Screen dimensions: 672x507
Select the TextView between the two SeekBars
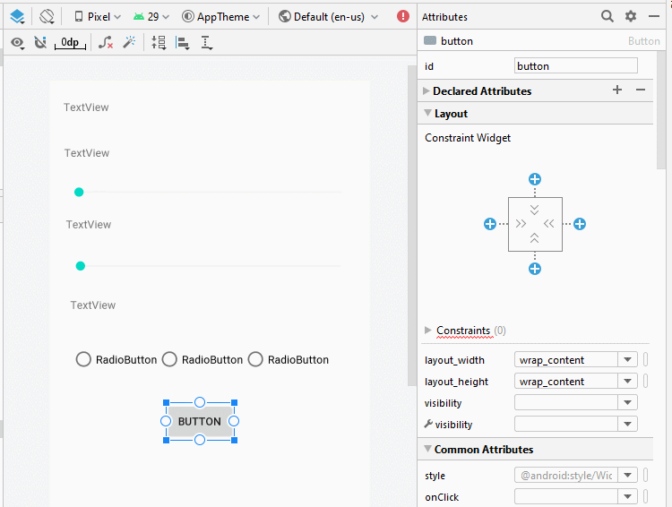pos(89,225)
